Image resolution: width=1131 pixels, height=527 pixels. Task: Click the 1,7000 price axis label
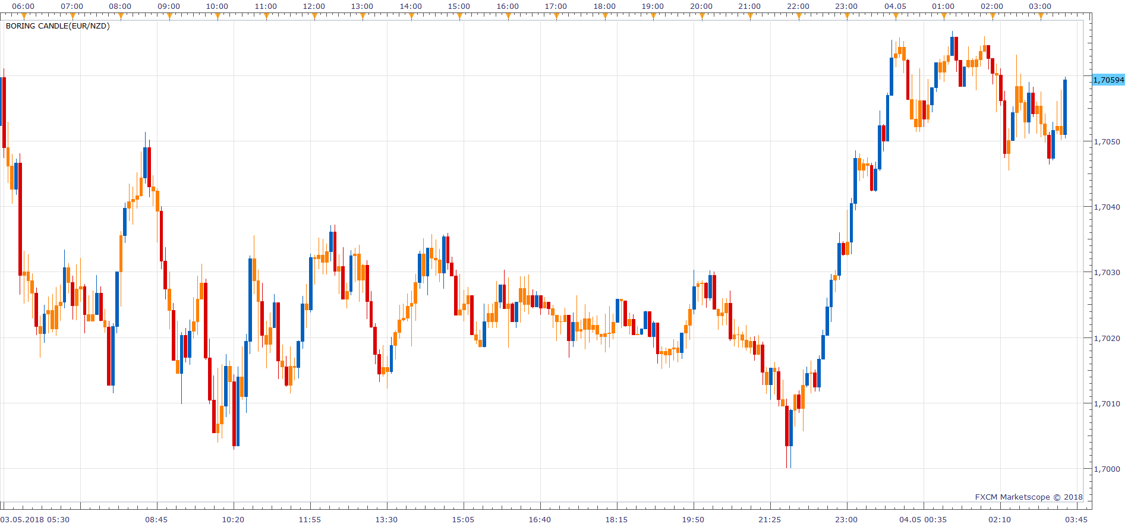tap(1107, 469)
